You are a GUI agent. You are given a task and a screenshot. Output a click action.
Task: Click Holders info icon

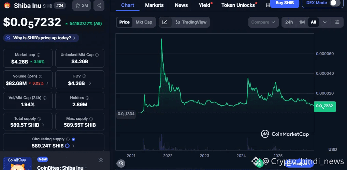(x=87, y=98)
